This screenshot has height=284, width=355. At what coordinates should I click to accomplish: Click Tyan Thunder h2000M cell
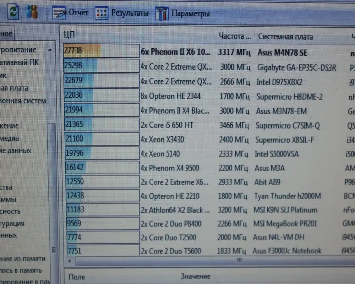pos(288,196)
